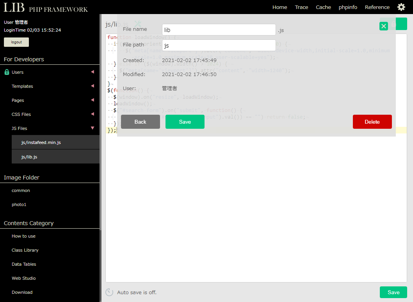Expand the Users section arrow

click(93, 72)
